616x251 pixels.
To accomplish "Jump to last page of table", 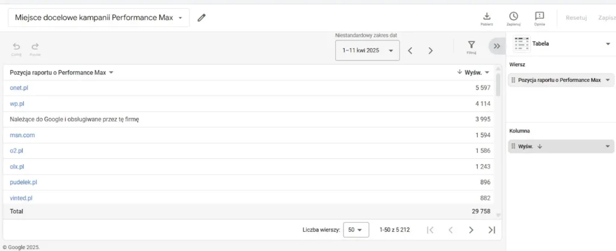I will click(491, 229).
